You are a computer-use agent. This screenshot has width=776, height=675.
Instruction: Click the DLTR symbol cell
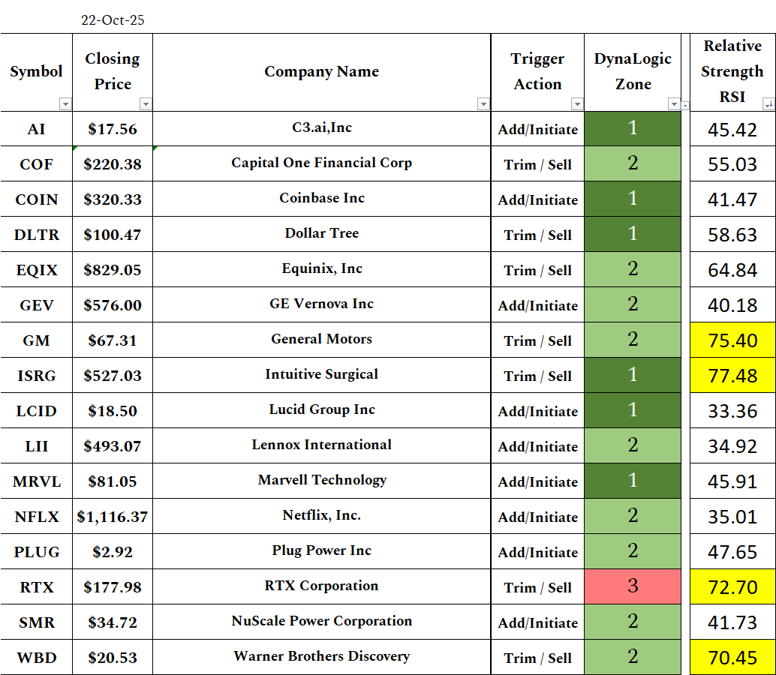point(37,235)
